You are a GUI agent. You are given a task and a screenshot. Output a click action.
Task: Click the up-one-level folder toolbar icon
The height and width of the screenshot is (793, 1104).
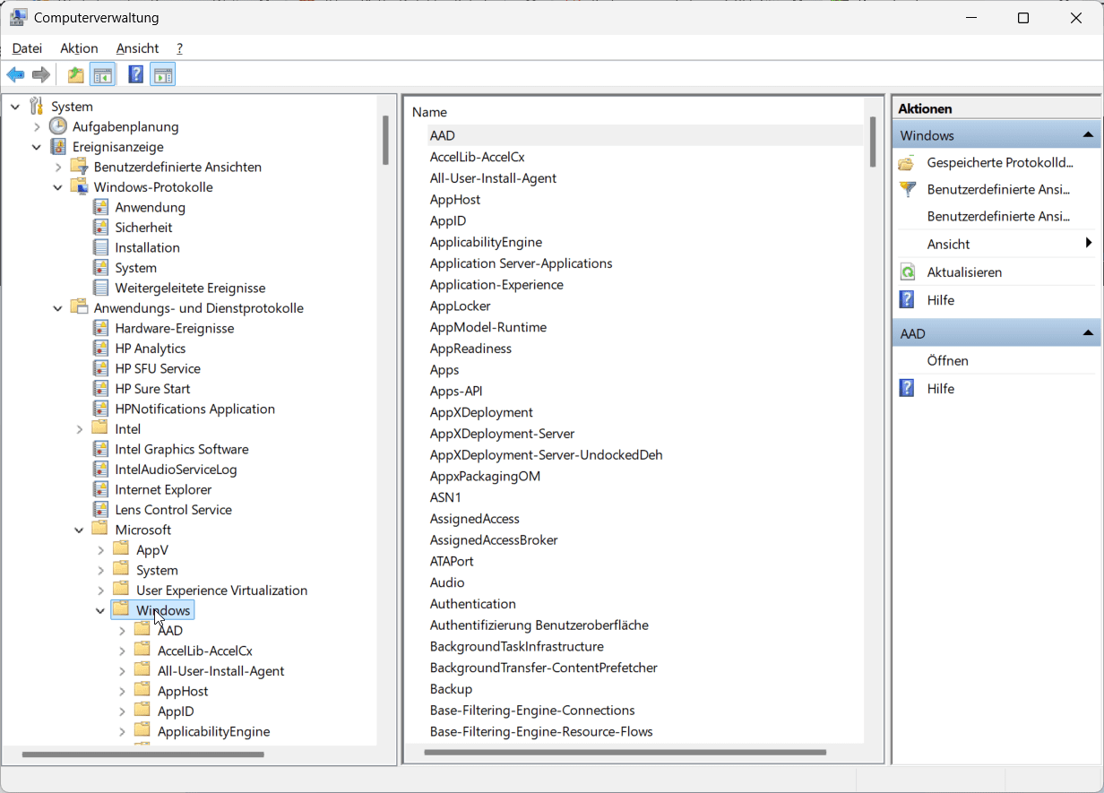click(76, 74)
